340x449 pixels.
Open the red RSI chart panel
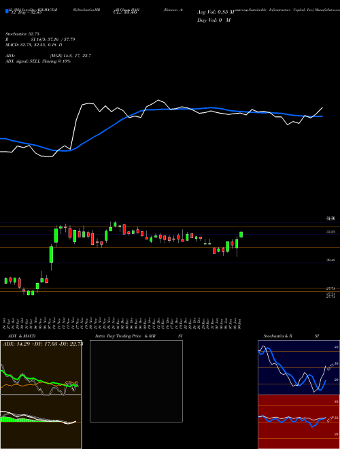pyautogui.click(x=299, y=422)
